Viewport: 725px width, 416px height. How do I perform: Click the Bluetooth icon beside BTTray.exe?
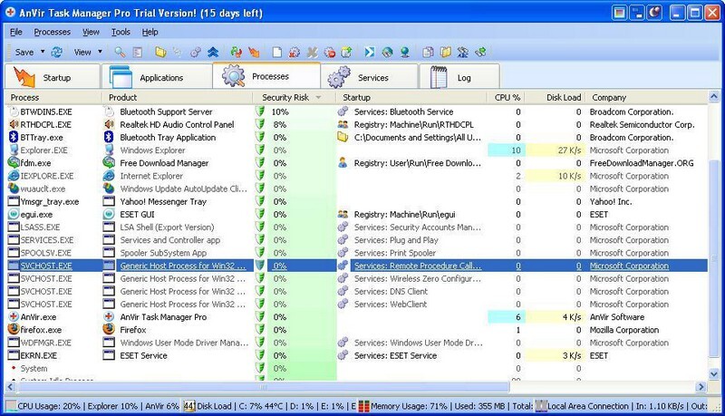click(x=14, y=137)
